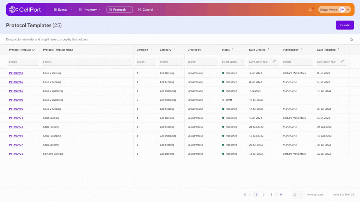Click the Create button

pos(345,25)
